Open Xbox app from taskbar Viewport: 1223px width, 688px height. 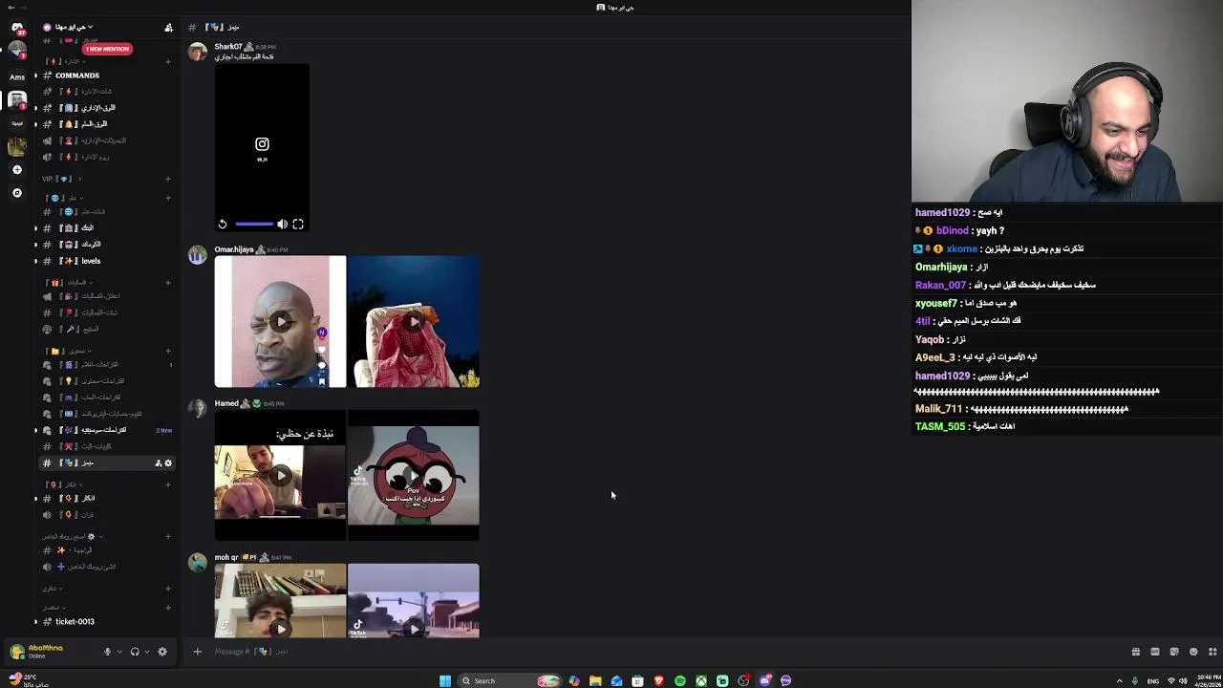[700, 680]
